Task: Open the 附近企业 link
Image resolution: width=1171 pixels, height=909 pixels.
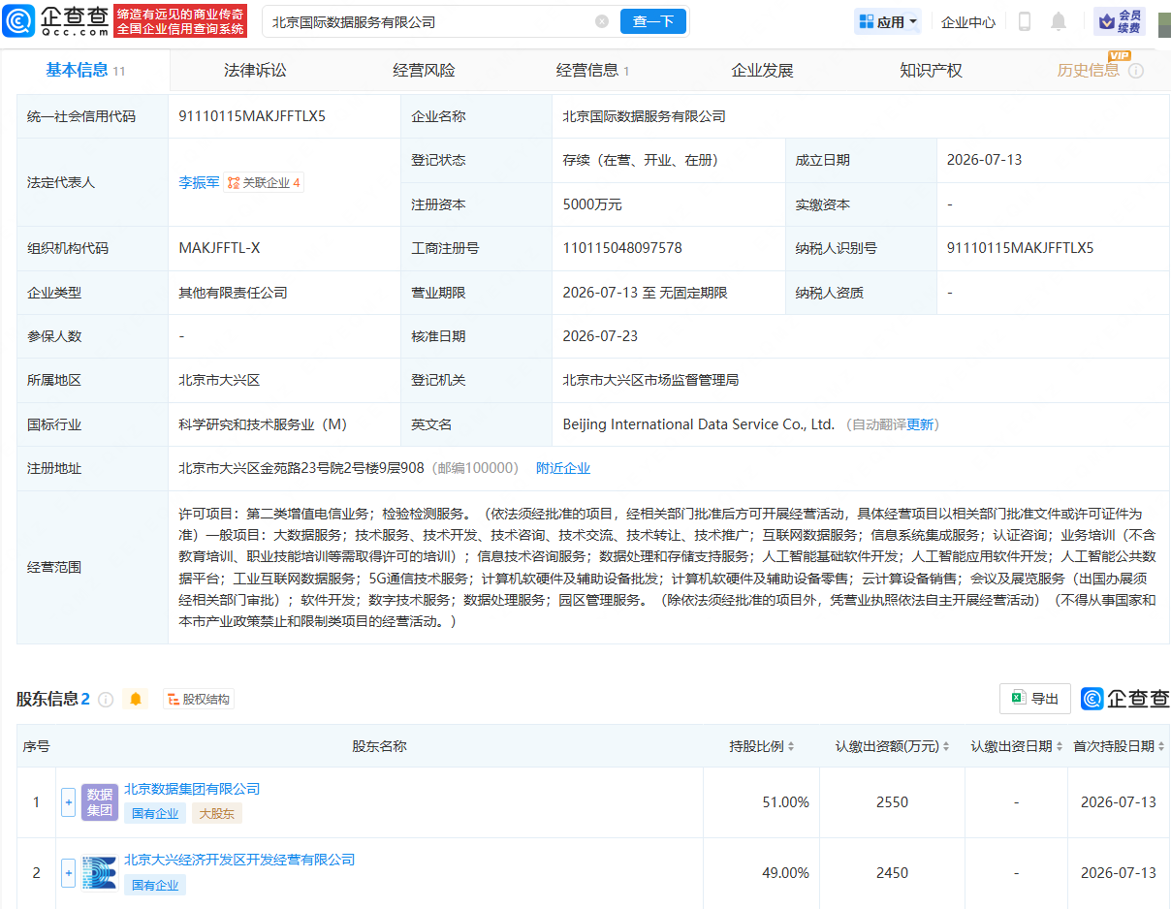Action: pyautogui.click(x=563, y=468)
